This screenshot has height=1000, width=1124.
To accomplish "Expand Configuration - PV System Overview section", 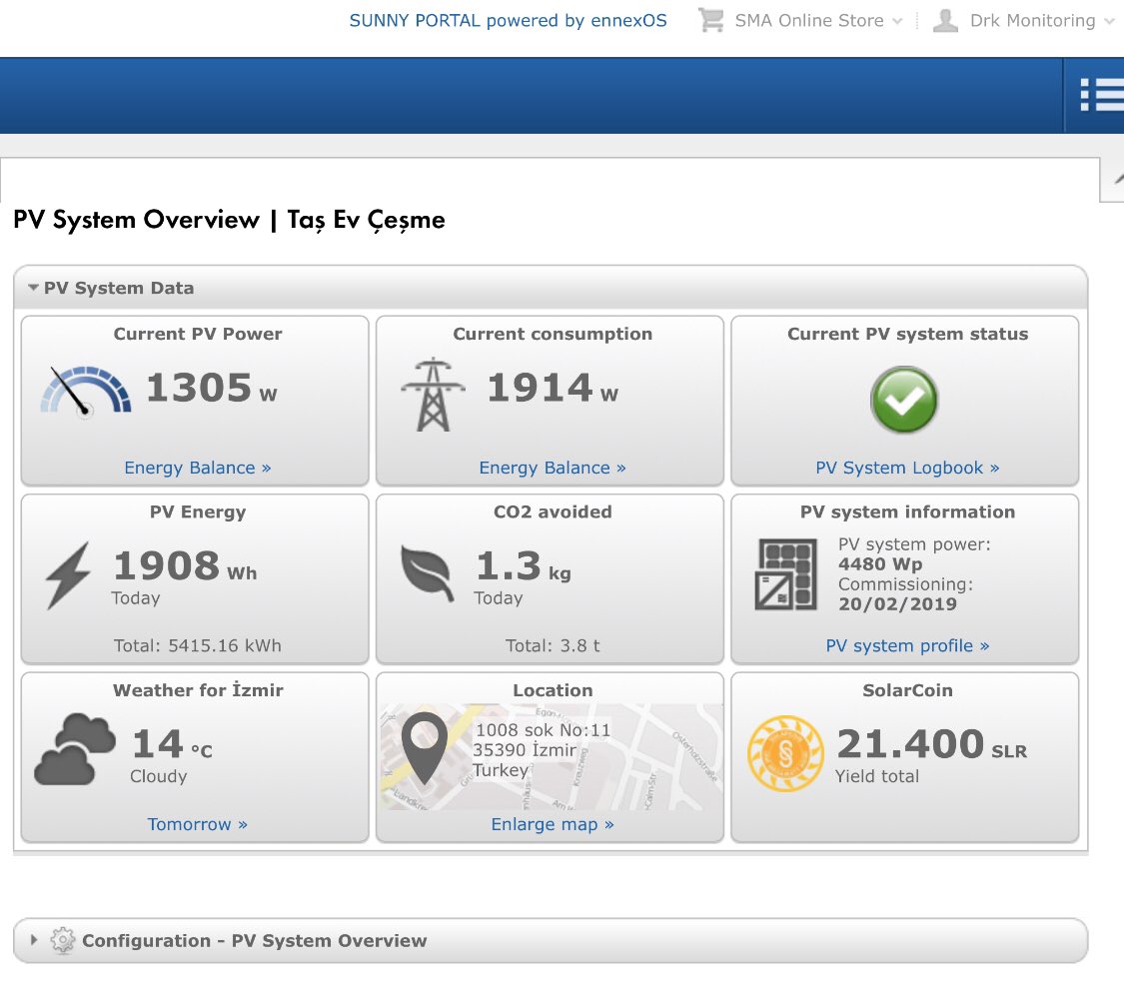I will [x=33, y=940].
